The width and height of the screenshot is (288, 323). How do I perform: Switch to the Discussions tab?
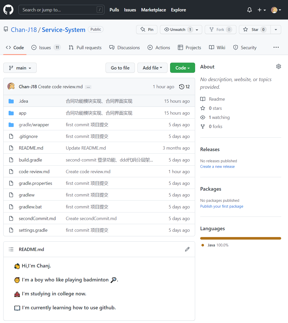pyautogui.click(x=125, y=48)
